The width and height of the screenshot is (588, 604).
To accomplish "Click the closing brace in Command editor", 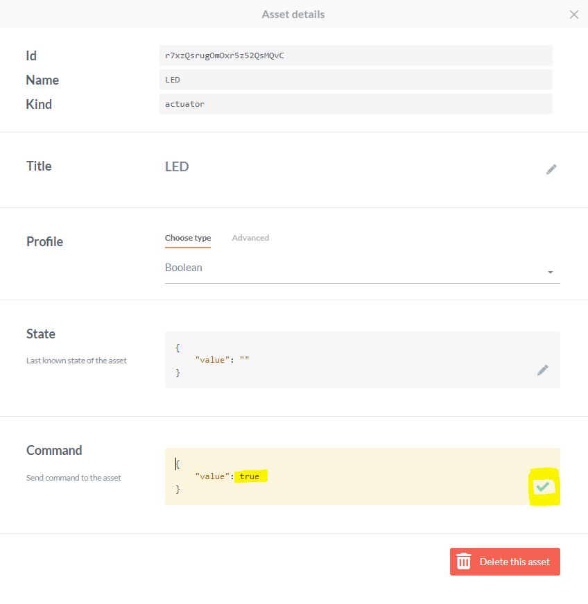I will (178, 490).
